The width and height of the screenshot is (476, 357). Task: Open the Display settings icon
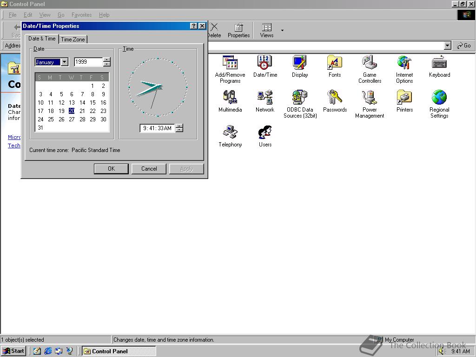pyautogui.click(x=300, y=66)
